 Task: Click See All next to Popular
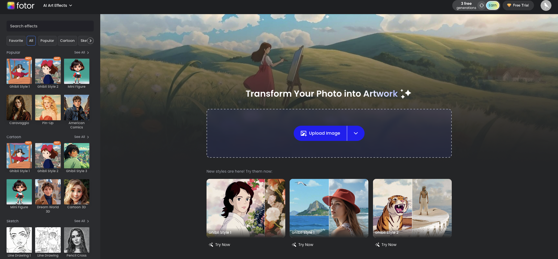click(82, 52)
